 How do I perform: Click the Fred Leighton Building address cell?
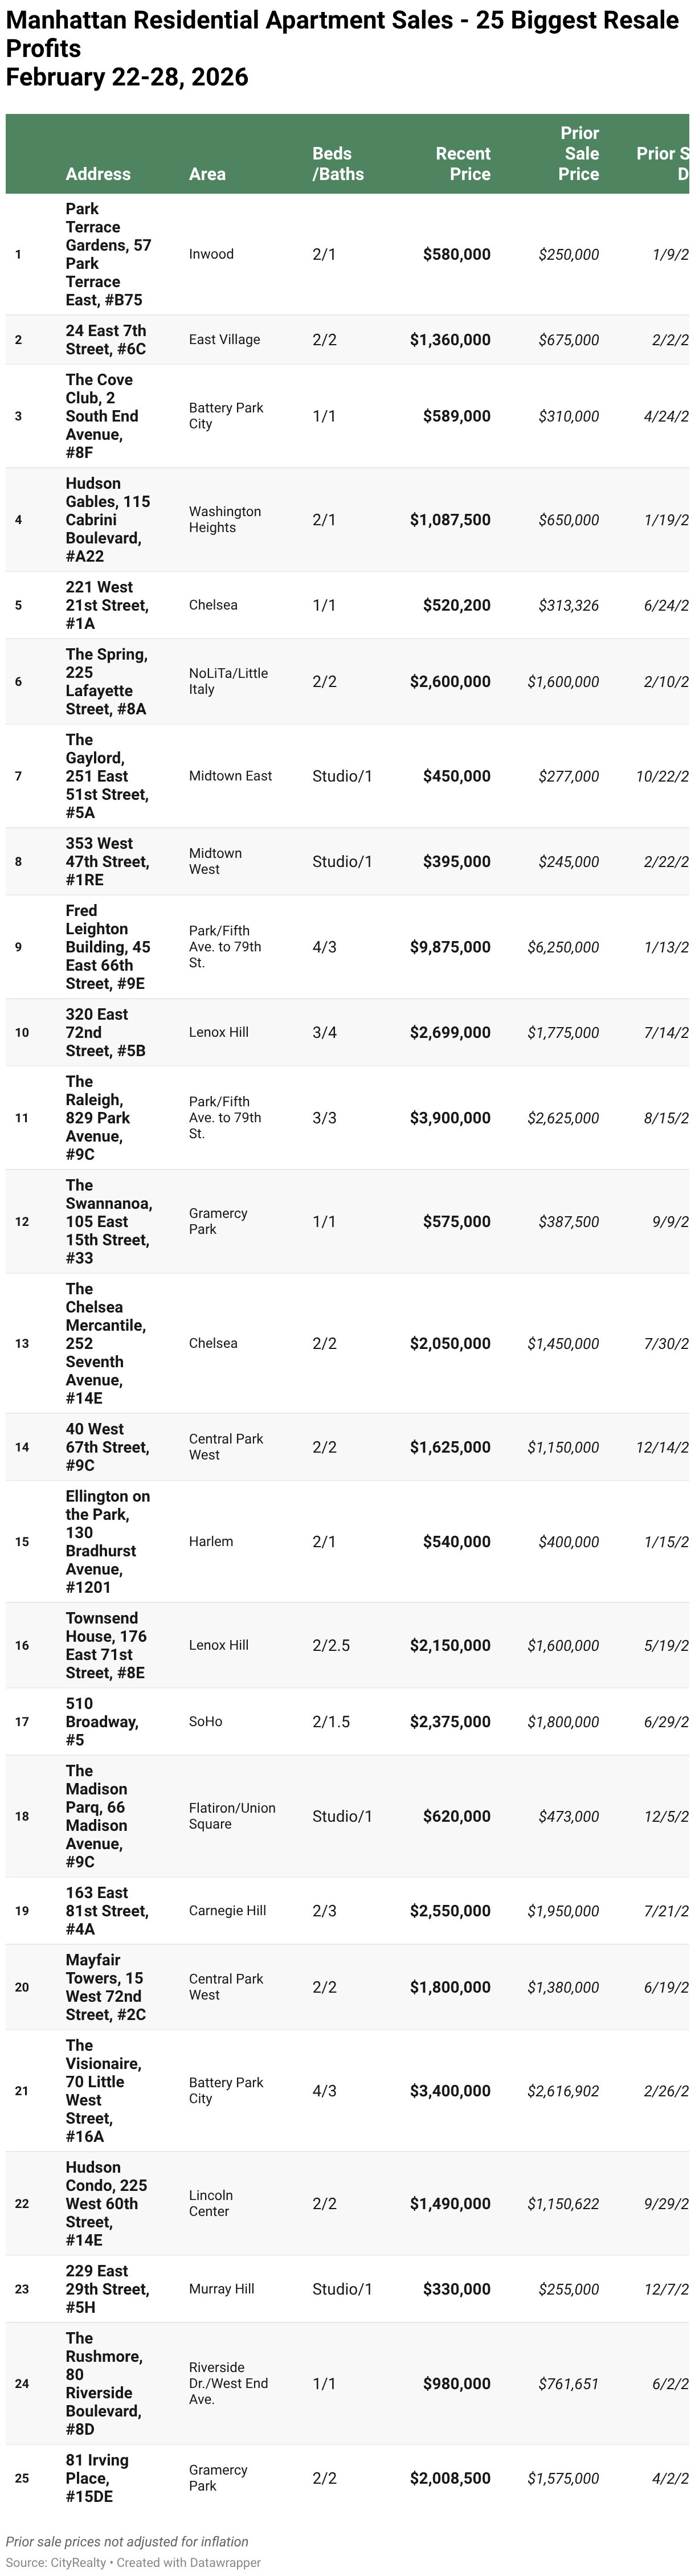[x=108, y=947]
